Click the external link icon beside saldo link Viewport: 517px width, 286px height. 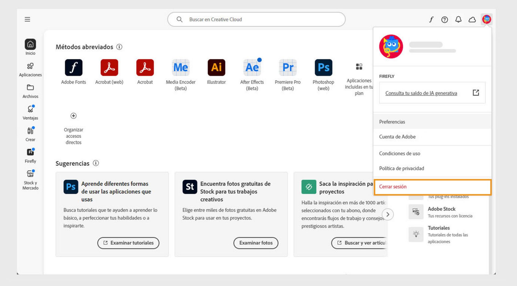click(x=476, y=93)
